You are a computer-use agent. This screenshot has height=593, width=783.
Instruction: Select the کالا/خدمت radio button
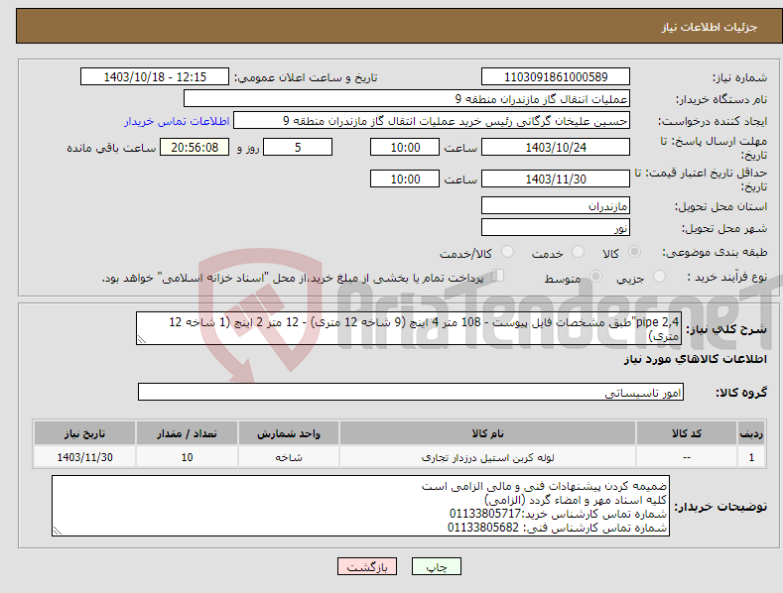tap(507, 252)
